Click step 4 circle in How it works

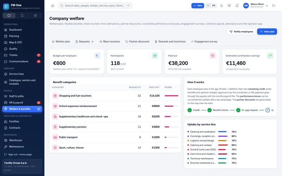(268, 110)
